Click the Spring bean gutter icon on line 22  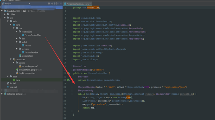pyautogui.click(x=68, y=80)
